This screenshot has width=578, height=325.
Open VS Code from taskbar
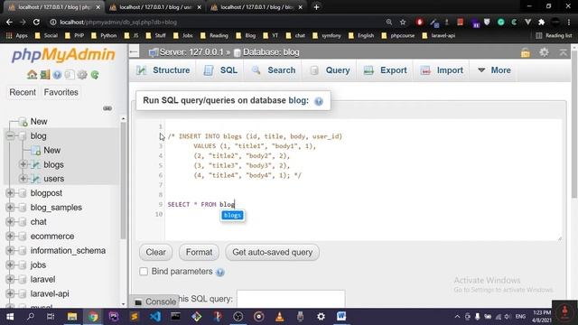[x=155, y=317]
